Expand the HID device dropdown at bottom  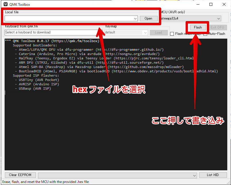pos(195,175)
